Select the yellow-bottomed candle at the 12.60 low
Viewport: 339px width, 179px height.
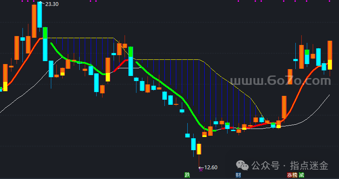click(x=199, y=149)
